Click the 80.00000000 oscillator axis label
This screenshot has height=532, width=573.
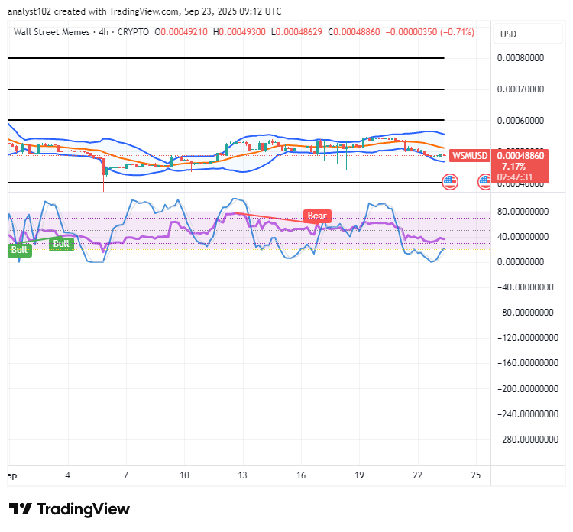tap(523, 211)
